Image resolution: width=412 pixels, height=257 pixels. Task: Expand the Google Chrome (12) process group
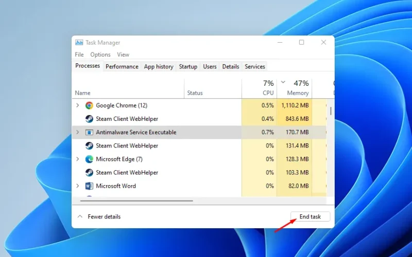click(x=78, y=105)
